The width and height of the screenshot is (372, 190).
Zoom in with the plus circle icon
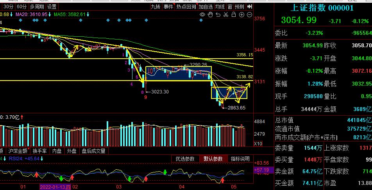pos(241,15)
